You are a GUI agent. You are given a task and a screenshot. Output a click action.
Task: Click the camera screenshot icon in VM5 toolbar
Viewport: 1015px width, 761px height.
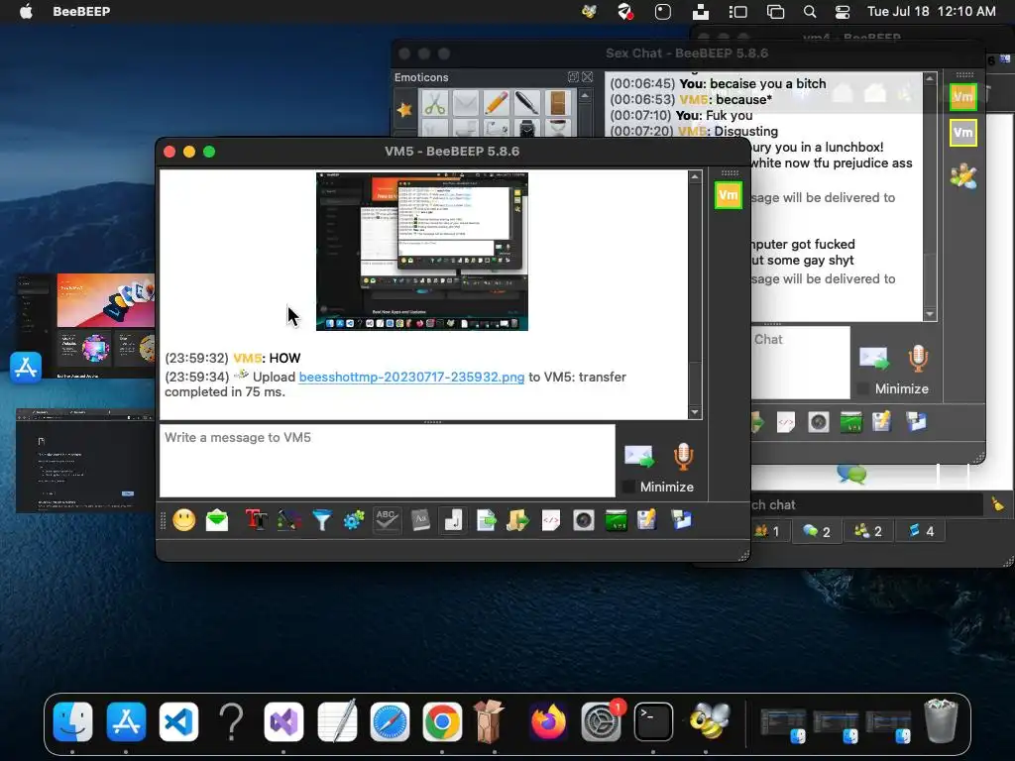583,520
